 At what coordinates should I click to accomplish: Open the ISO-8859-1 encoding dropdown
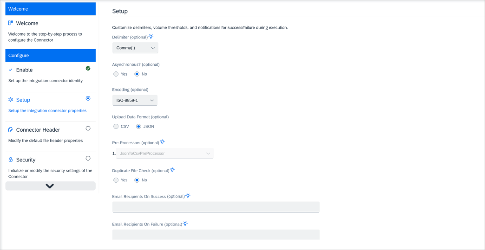pyautogui.click(x=135, y=100)
